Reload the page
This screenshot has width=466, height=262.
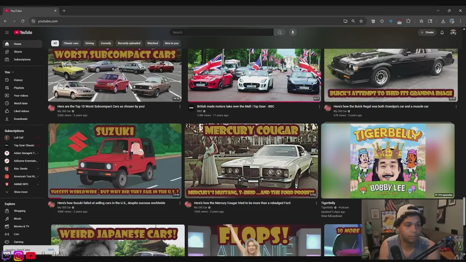coord(23,21)
